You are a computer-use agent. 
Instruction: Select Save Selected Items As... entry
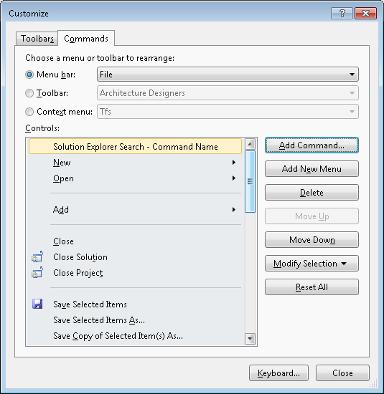point(135,320)
